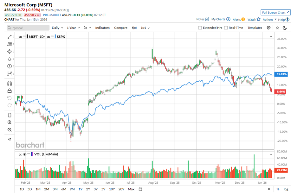
Task: Select the shapes drawing tool
Action: tap(9, 51)
